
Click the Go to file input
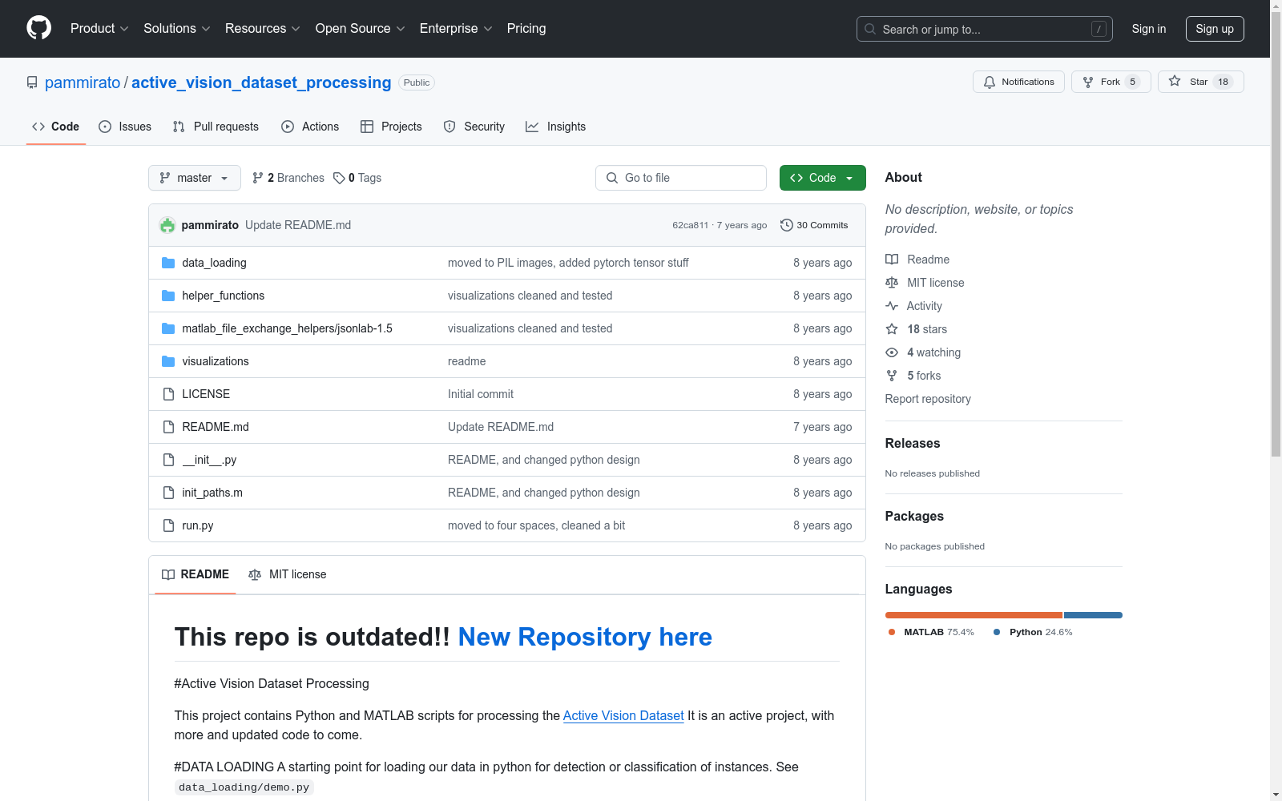coord(681,178)
